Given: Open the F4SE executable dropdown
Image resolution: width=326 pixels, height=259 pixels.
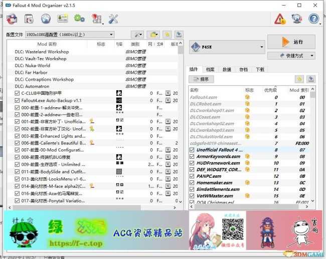Looking at the screenshot, I should pyautogui.click(x=227, y=47).
